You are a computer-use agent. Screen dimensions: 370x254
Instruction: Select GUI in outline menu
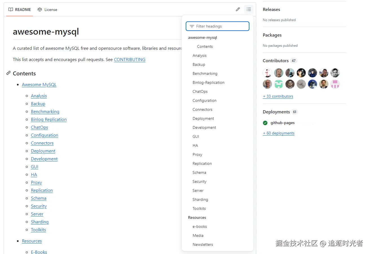(196, 136)
